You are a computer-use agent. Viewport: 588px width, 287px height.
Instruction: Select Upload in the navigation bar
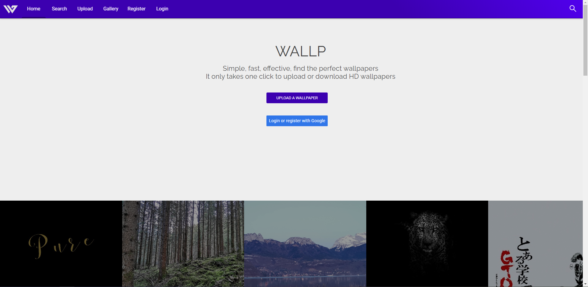85,9
